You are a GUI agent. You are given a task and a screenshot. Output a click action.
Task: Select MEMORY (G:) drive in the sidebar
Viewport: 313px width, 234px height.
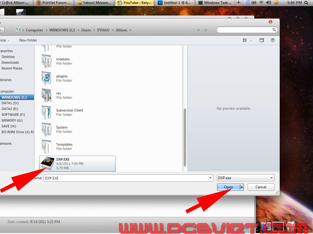pos(12,120)
